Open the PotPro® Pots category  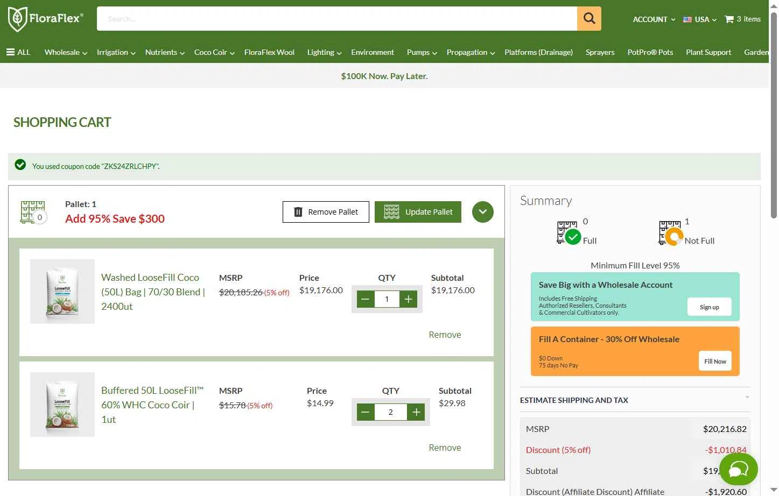pyautogui.click(x=650, y=52)
